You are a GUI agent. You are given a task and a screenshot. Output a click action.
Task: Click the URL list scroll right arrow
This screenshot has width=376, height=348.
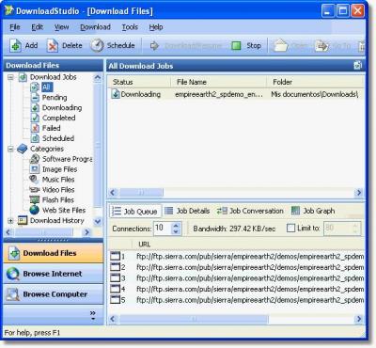(359, 319)
